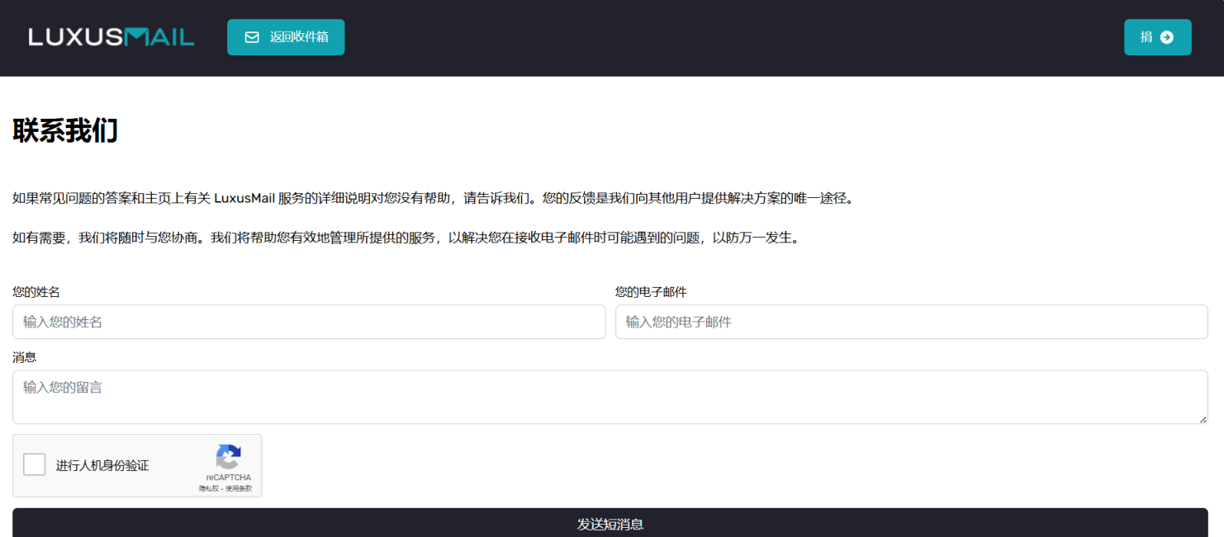Click the message box resize handle

(1203, 419)
